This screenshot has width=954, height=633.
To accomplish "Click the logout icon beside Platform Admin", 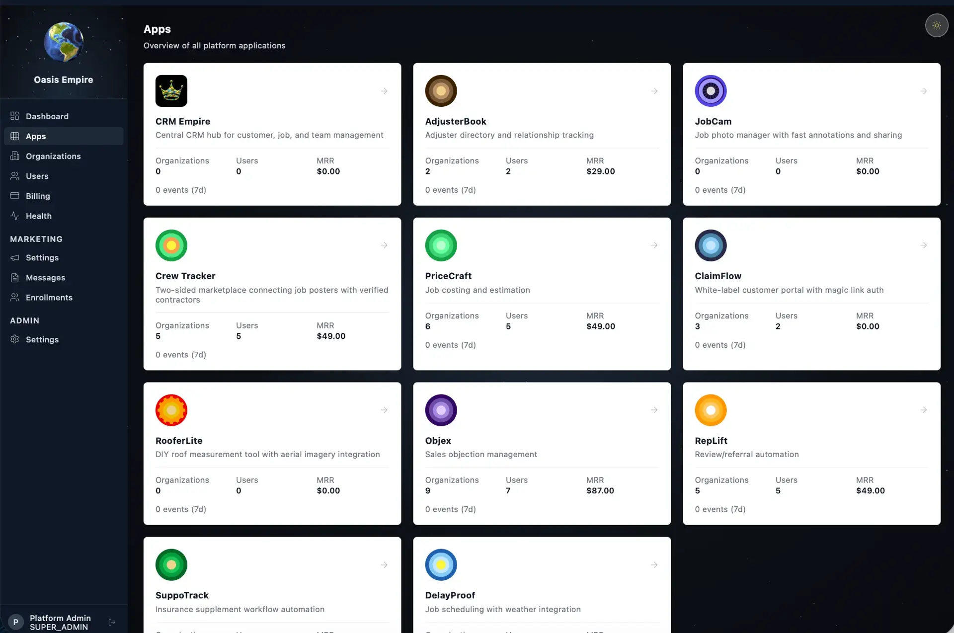I will [x=112, y=622].
